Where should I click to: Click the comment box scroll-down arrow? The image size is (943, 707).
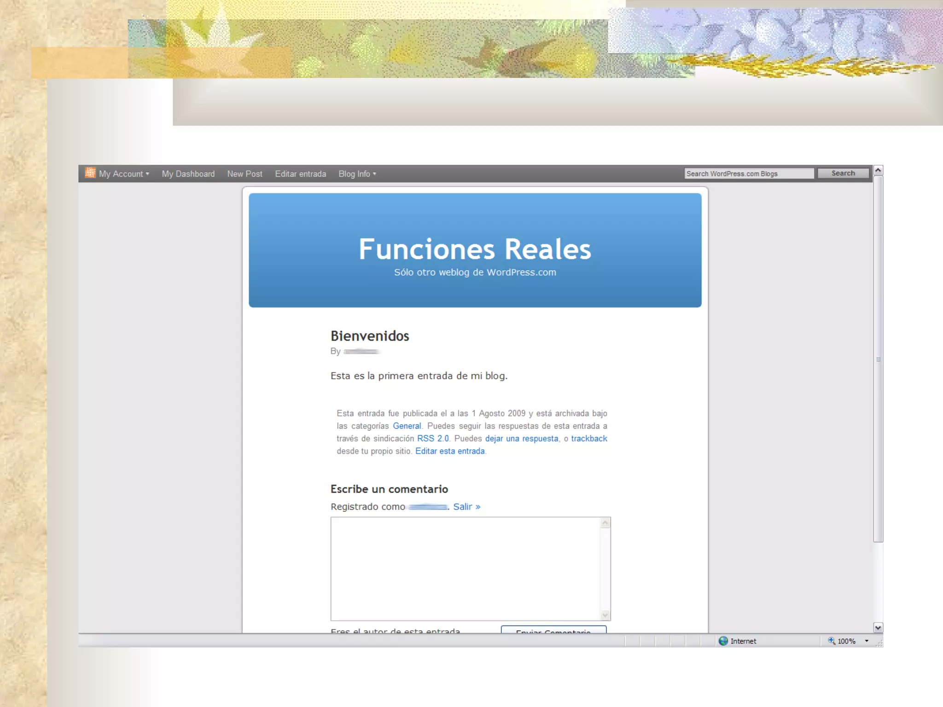tap(605, 615)
